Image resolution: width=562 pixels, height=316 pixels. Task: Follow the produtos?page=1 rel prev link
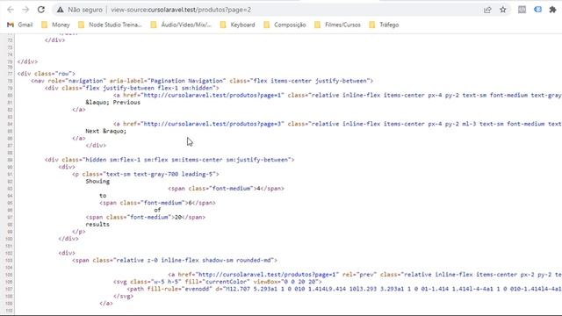(268, 275)
